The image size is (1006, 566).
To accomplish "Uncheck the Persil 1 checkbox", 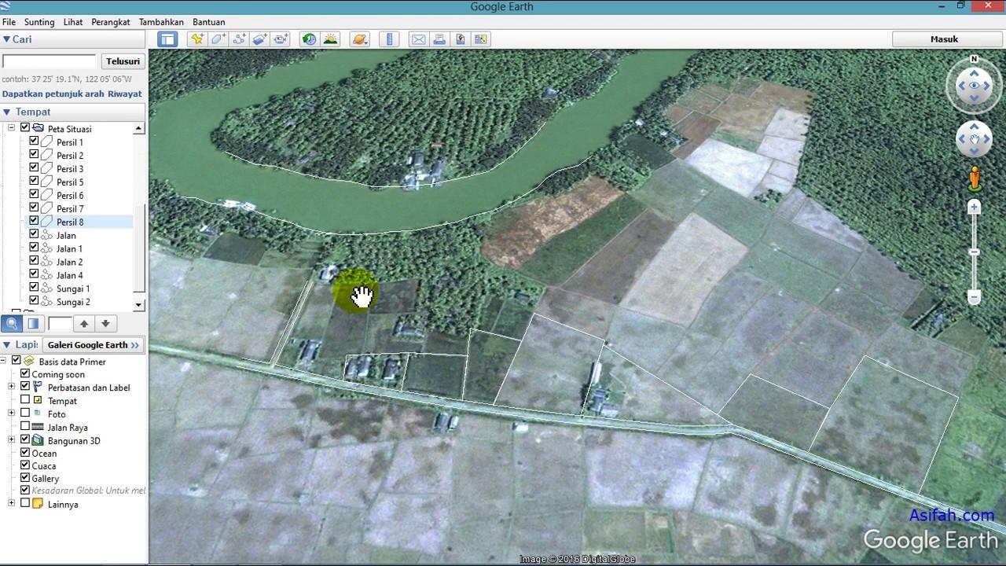I will [x=34, y=141].
